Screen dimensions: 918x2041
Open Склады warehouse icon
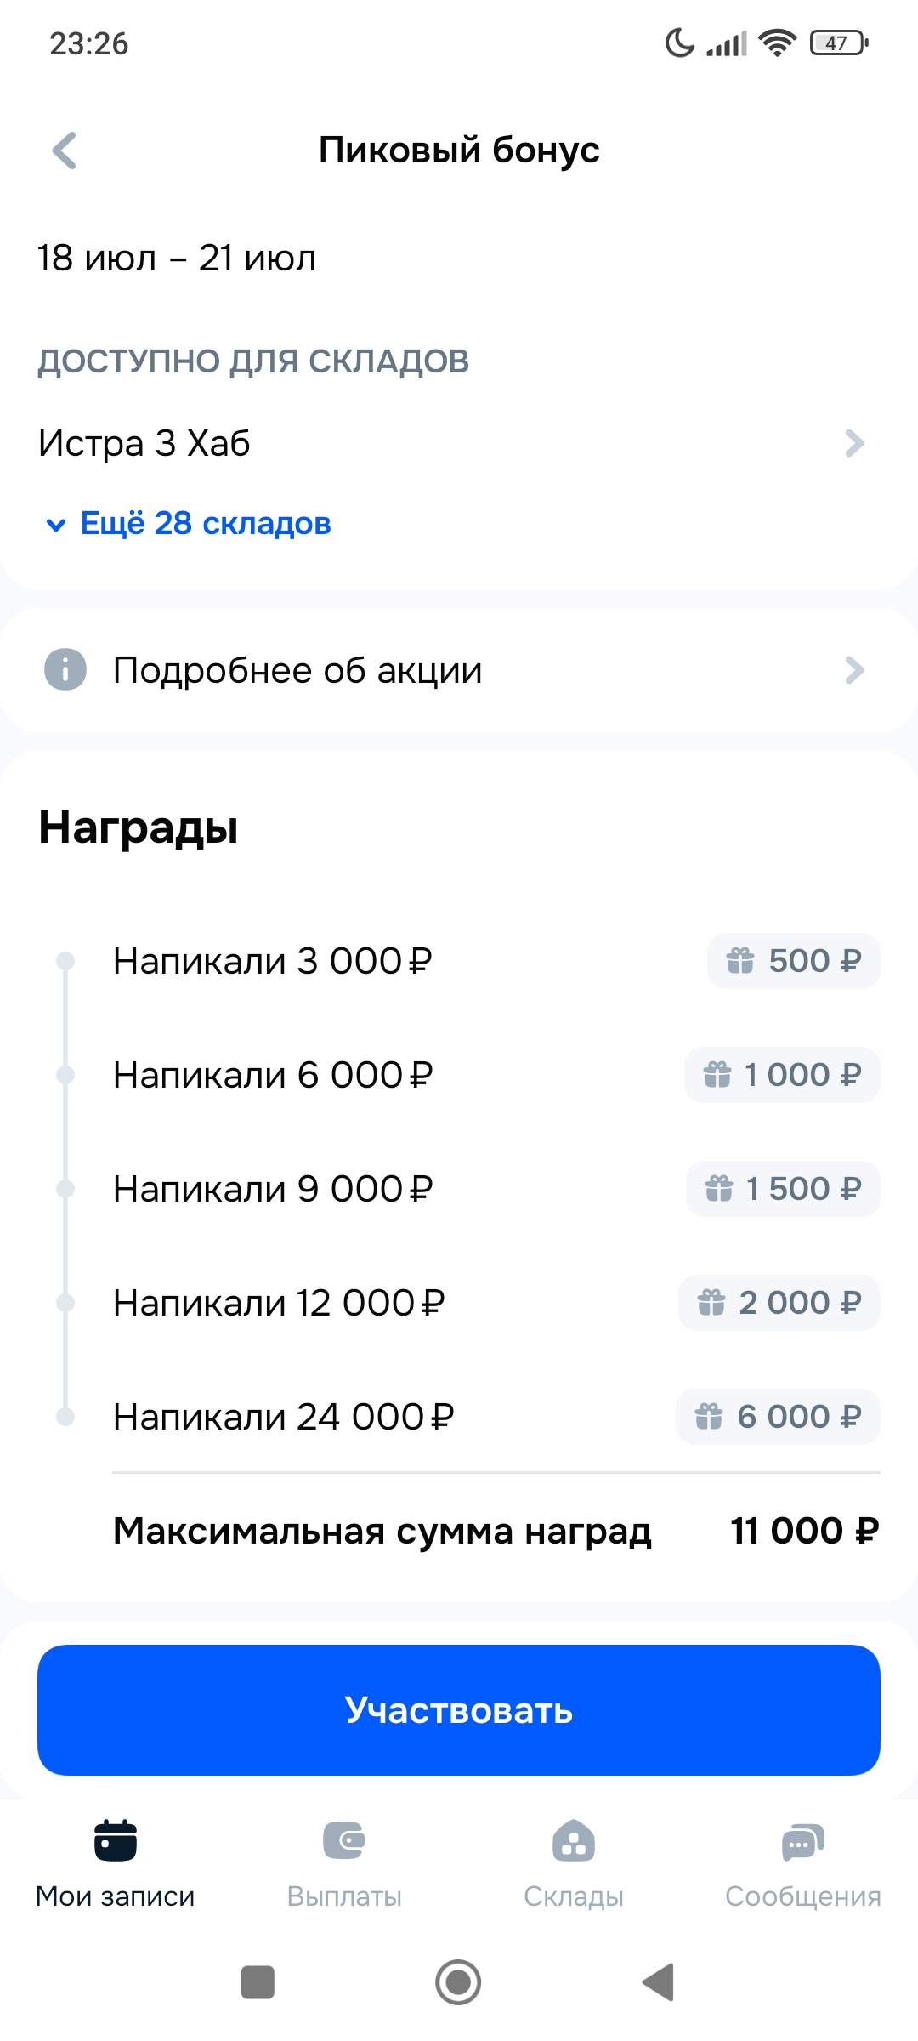574,1841
